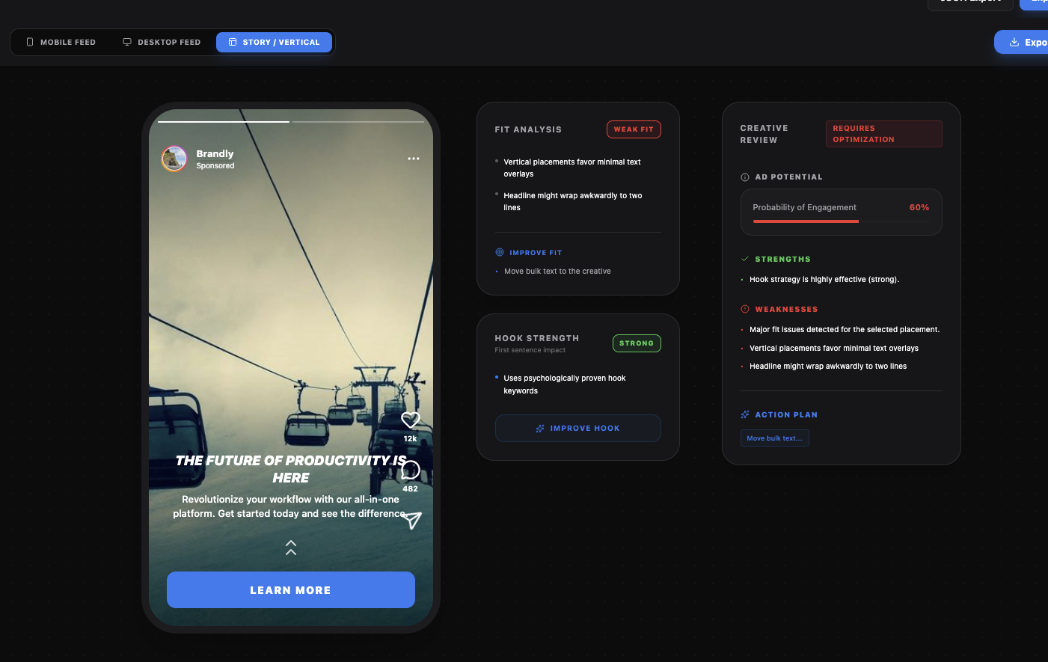1048x662 pixels.
Task: Click the Brandly profile avatar
Action: pyautogui.click(x=174, y=159)
